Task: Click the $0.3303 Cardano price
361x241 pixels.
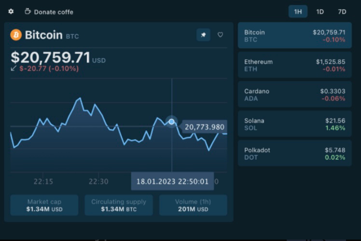Action: [333, 91]
